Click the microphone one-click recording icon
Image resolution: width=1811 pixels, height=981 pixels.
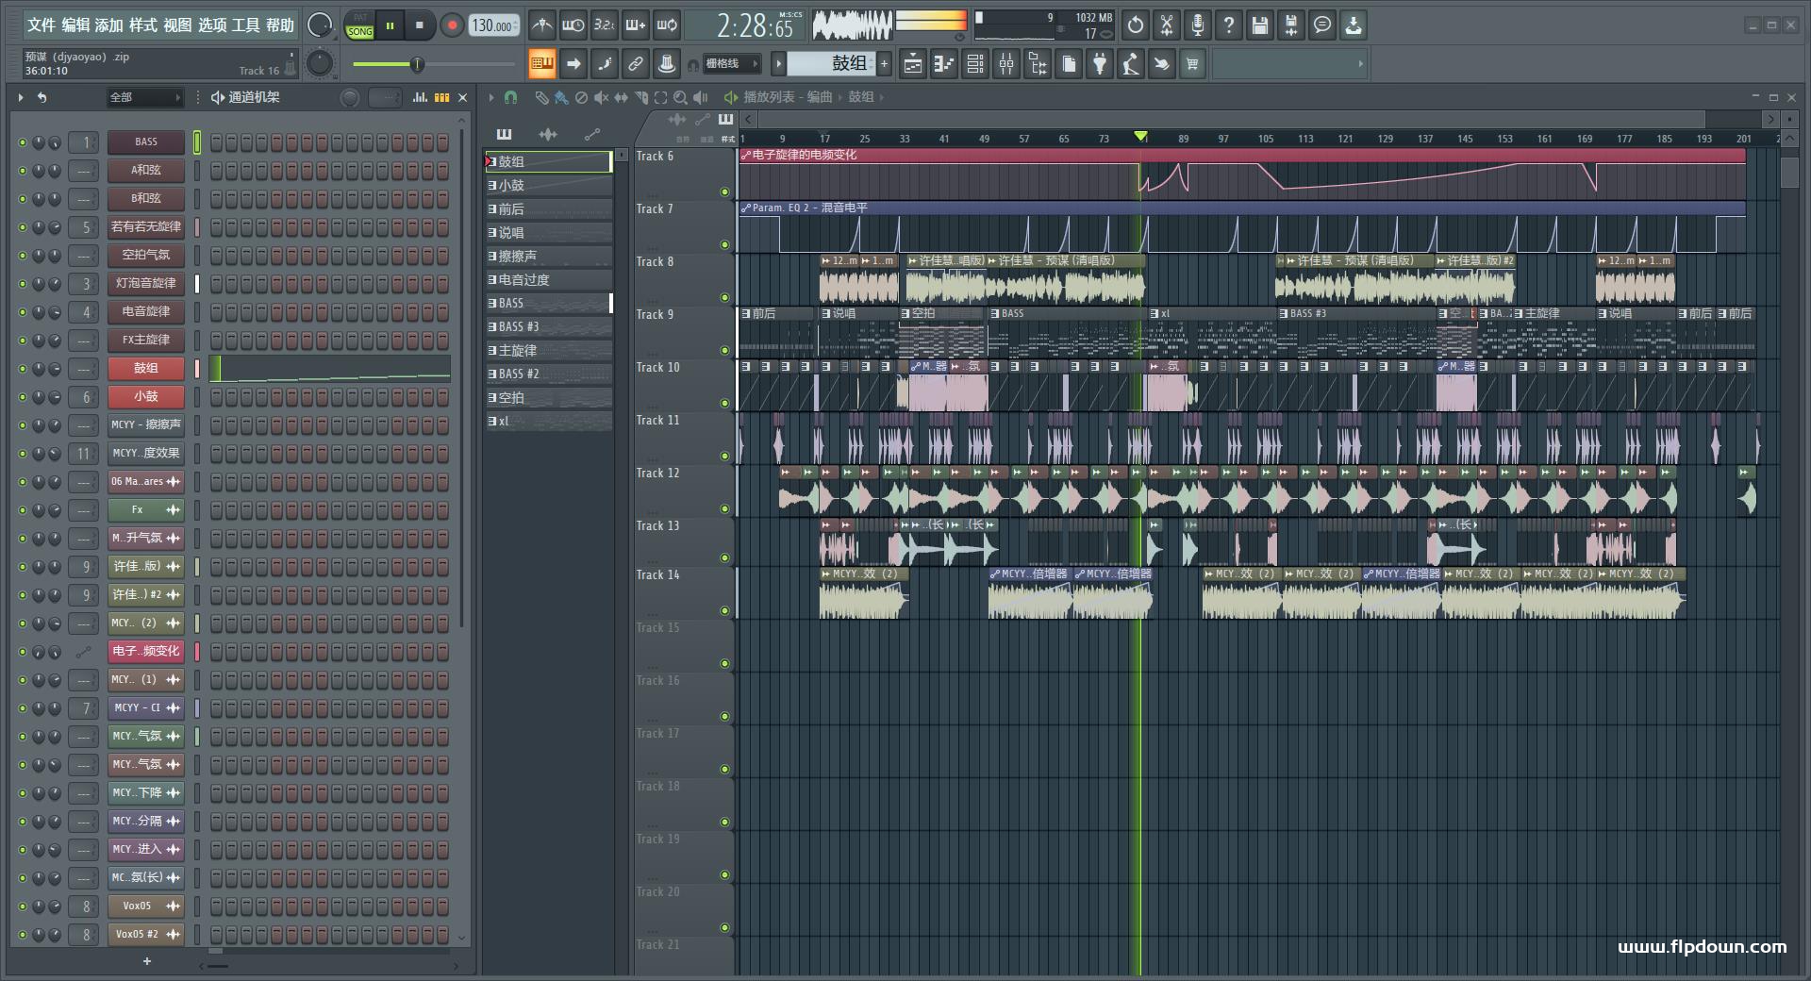[x=1198, y=25]
